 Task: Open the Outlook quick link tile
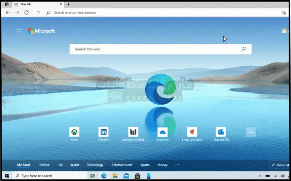click(x=221, y=132)
